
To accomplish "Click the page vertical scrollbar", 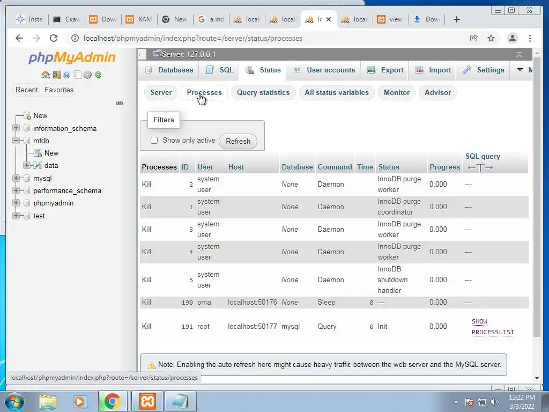I will point(537,196).
